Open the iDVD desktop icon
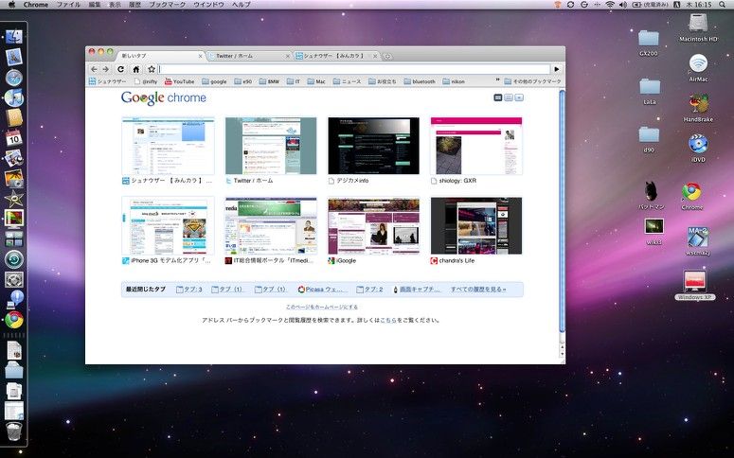The width and height of the screenshot is (734, 458). click(x=698, y=149)
